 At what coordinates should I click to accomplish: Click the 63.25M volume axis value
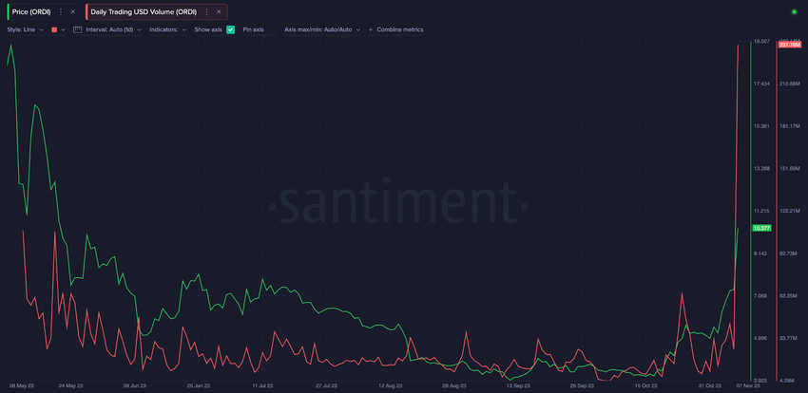pos(789,296)
